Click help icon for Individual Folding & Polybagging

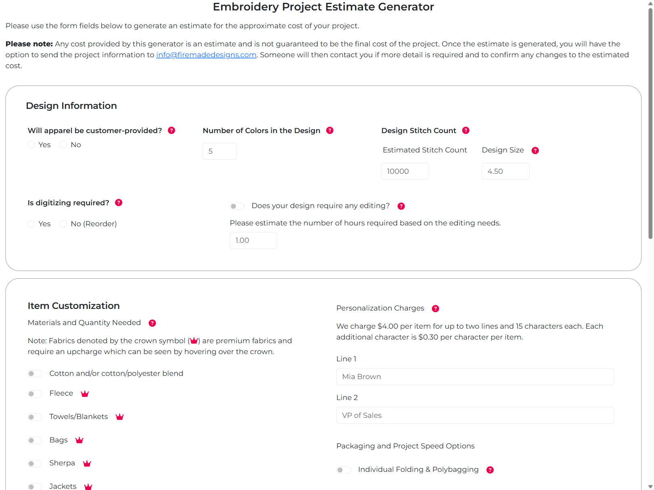(490, 470)
